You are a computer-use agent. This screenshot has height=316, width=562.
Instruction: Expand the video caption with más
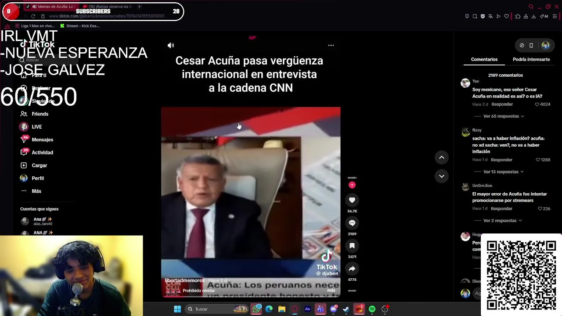[331, 291]
